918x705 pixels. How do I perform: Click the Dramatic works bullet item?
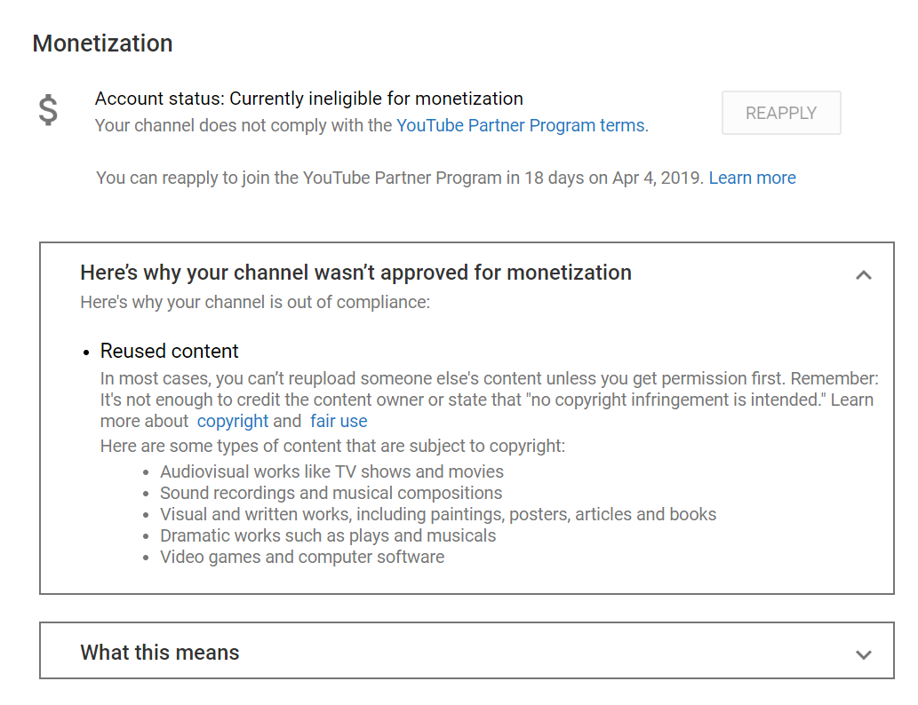pos(328,536)
